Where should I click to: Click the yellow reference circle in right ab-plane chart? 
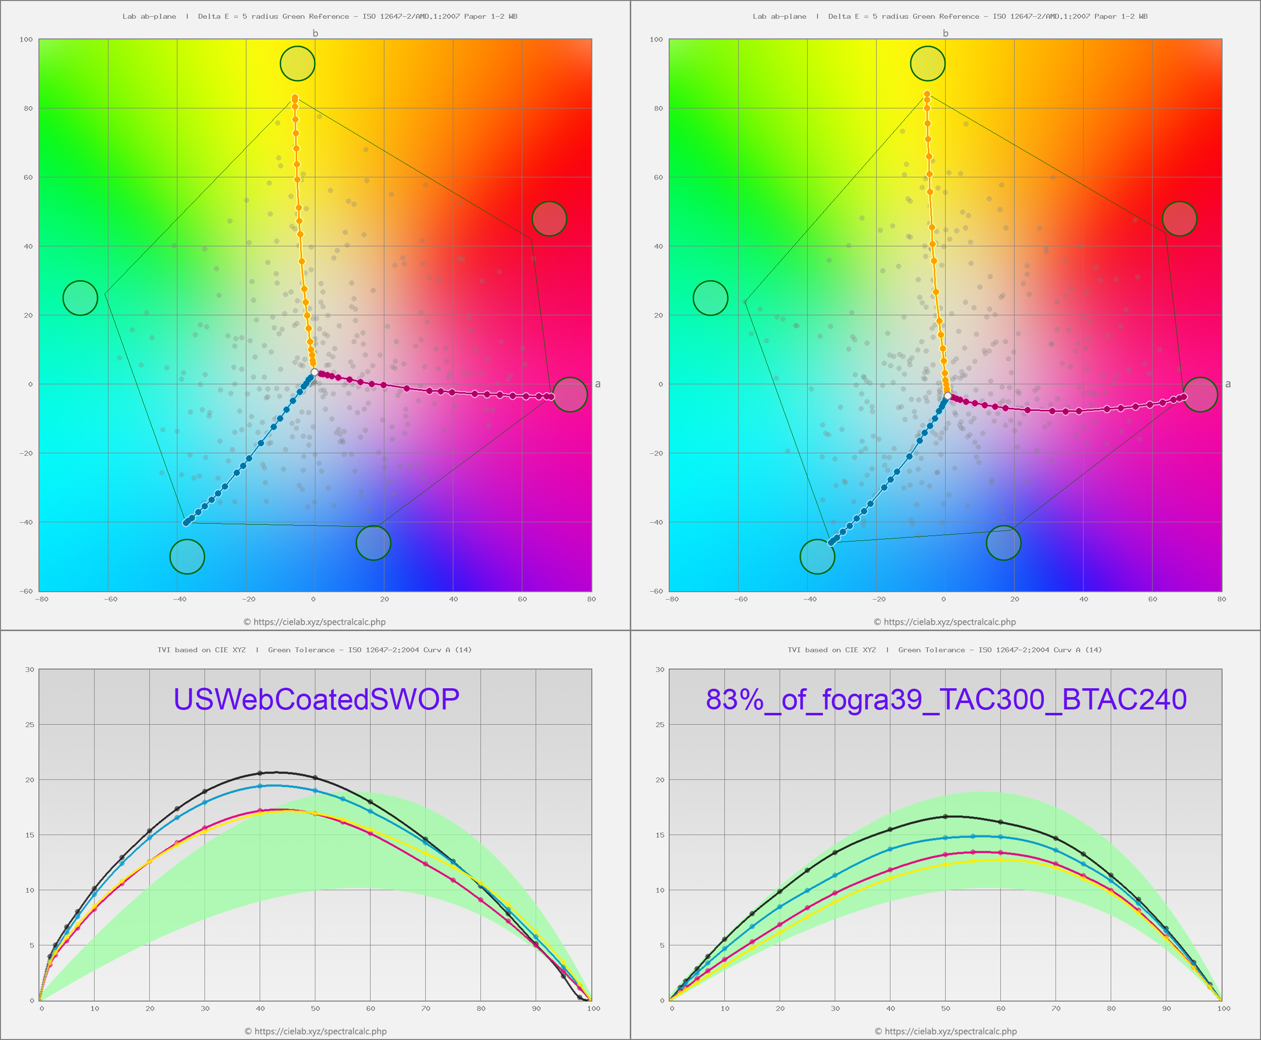(x=928, y=64)
